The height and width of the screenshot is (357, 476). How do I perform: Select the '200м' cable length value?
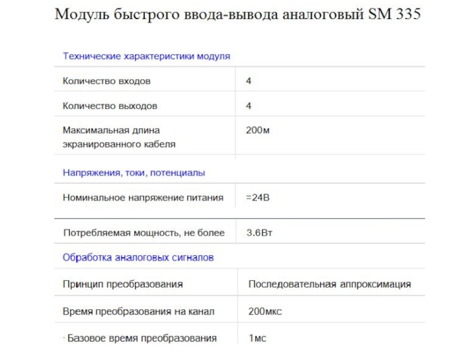click(x=258, y=130)
